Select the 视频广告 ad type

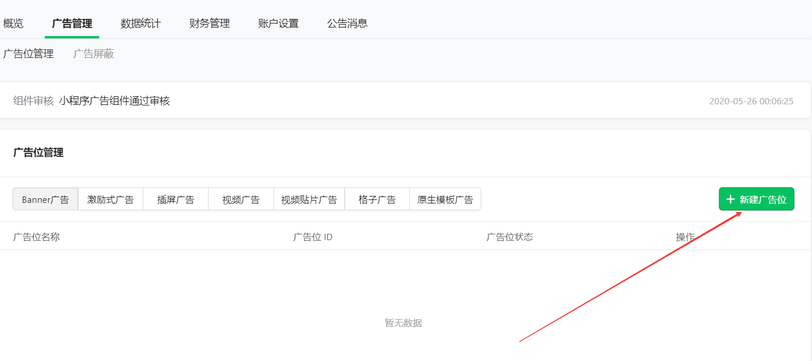[241, 199]
